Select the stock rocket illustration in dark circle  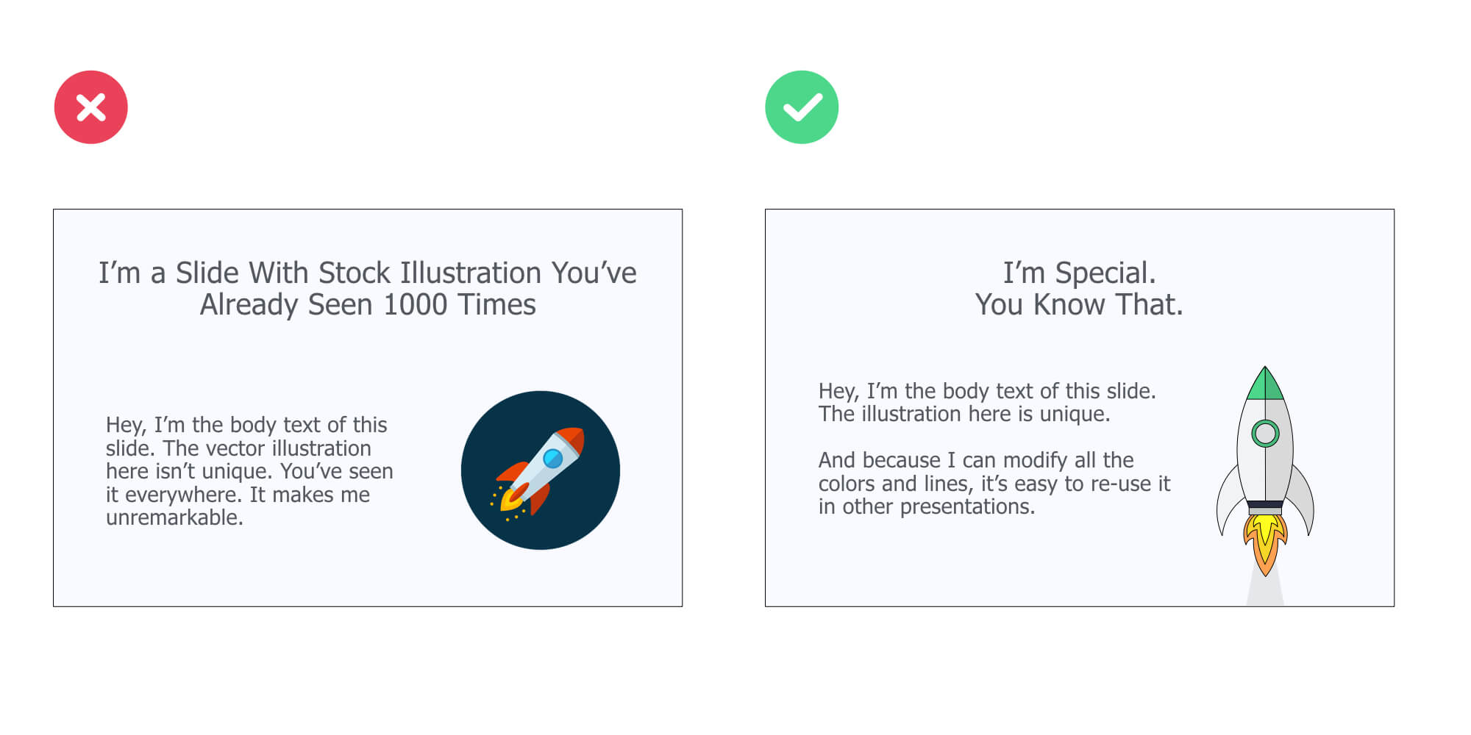(x=541, y=470)
